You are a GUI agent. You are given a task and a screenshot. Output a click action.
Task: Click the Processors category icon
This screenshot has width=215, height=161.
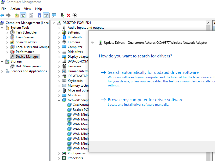64,158
